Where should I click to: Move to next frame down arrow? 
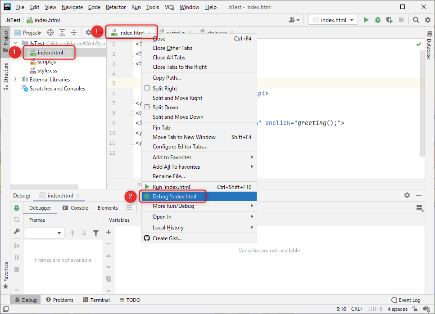pyautogui.click(x=84, y=233)
